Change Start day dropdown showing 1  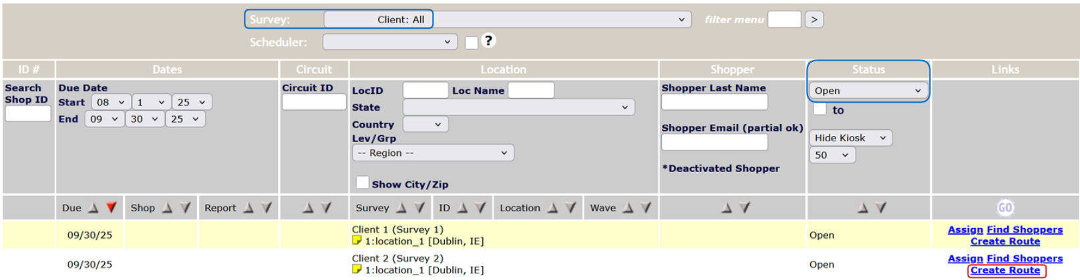151,102
